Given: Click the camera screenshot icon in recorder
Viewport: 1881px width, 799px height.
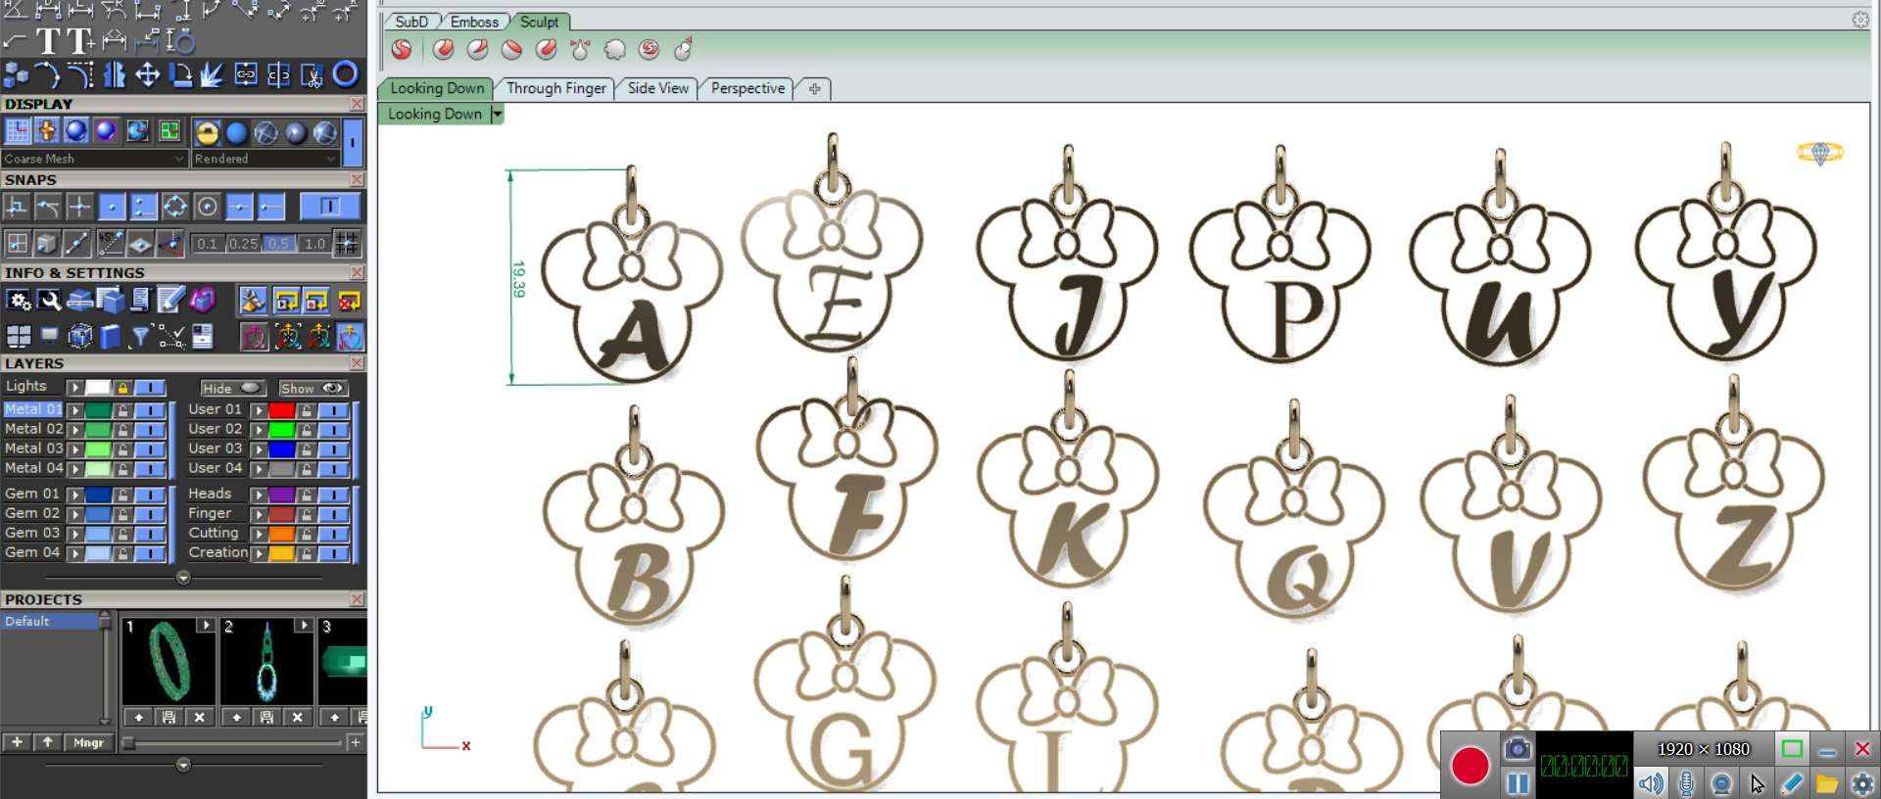Looking at the screenshot, I should 1517,749.
